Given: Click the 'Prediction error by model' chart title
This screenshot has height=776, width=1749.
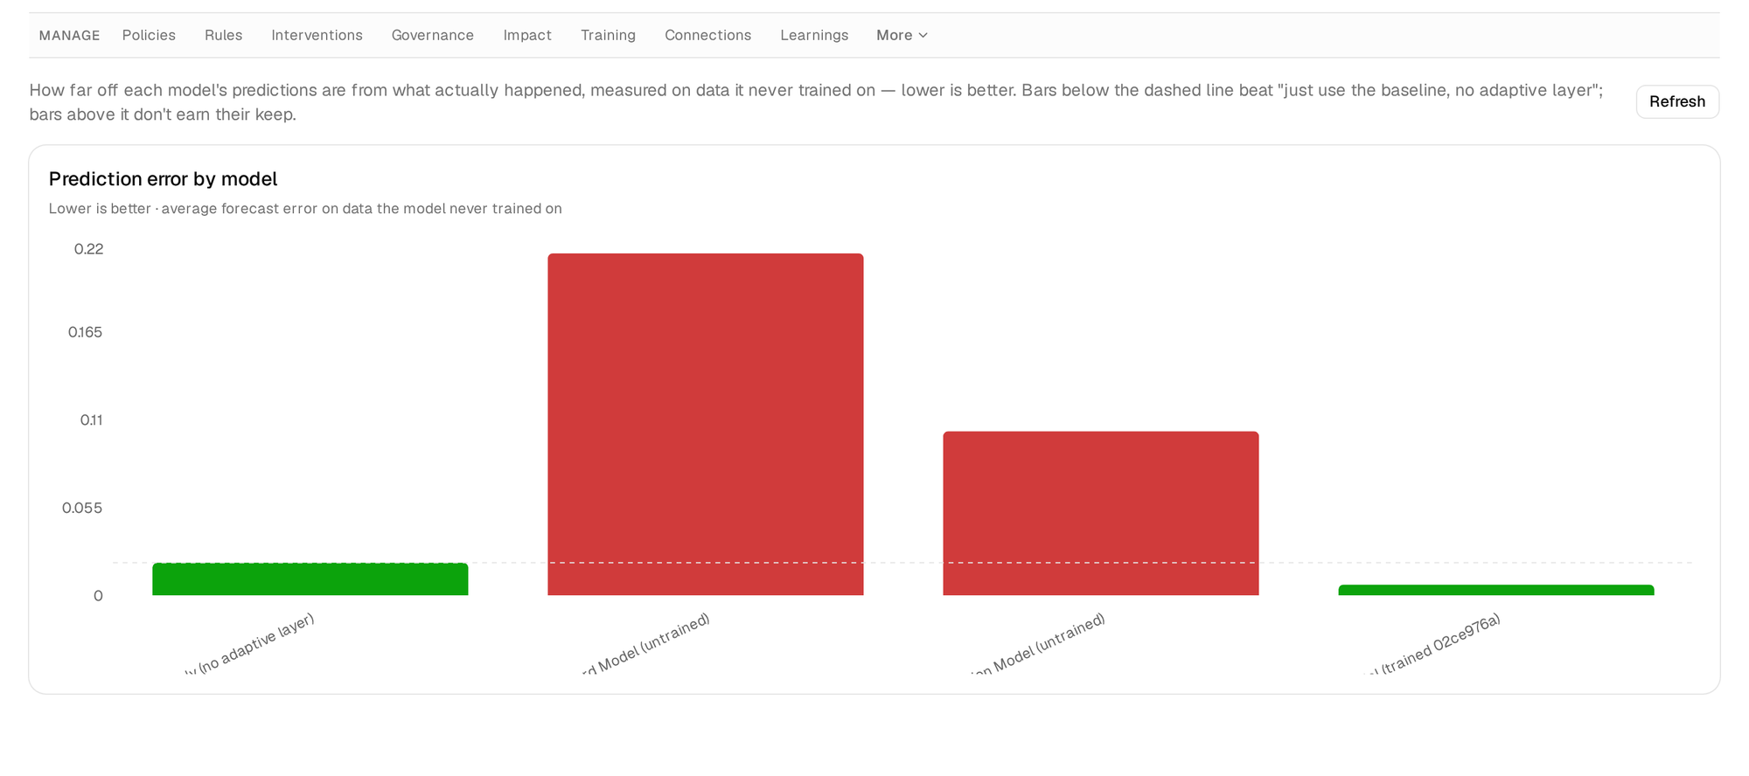Looking at the screenshot, I should pyautogui.click(x=163, y=179).
